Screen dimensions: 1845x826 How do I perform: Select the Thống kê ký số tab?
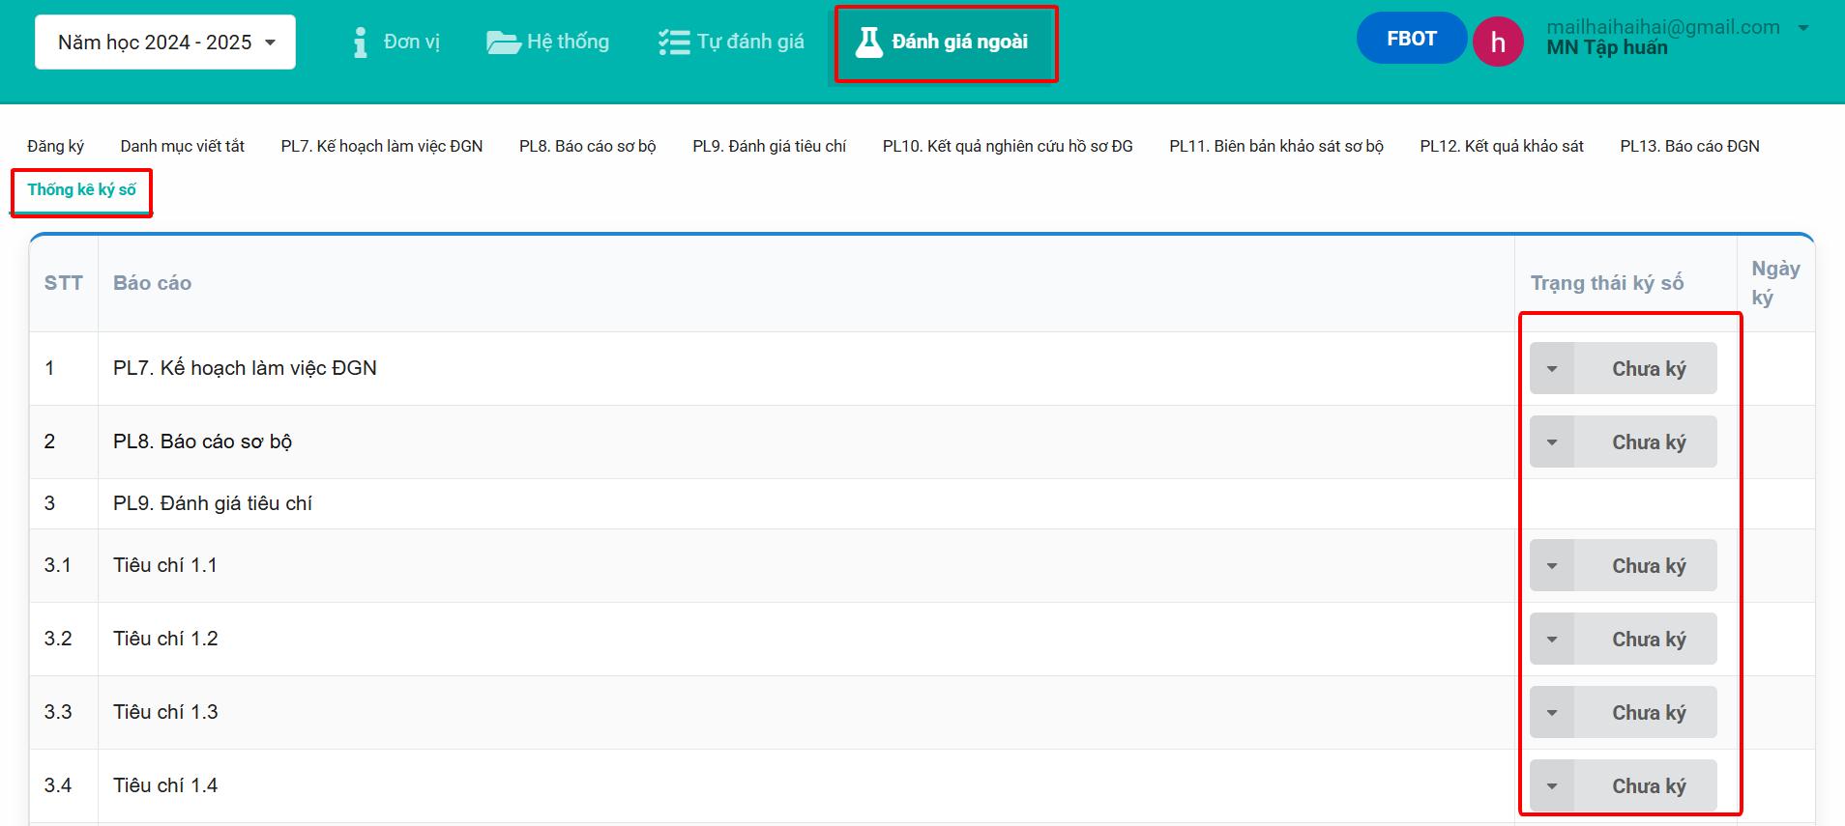[x=81, y=190]
